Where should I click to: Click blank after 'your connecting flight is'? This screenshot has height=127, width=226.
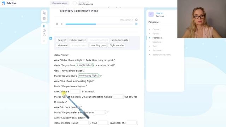118,97
